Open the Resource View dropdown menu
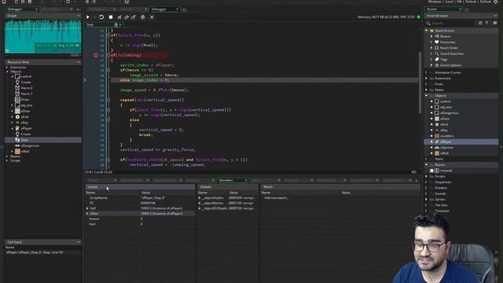 coord(79,62)
